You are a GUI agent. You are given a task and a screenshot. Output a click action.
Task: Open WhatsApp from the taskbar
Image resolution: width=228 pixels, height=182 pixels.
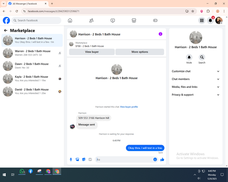(22, 172)
